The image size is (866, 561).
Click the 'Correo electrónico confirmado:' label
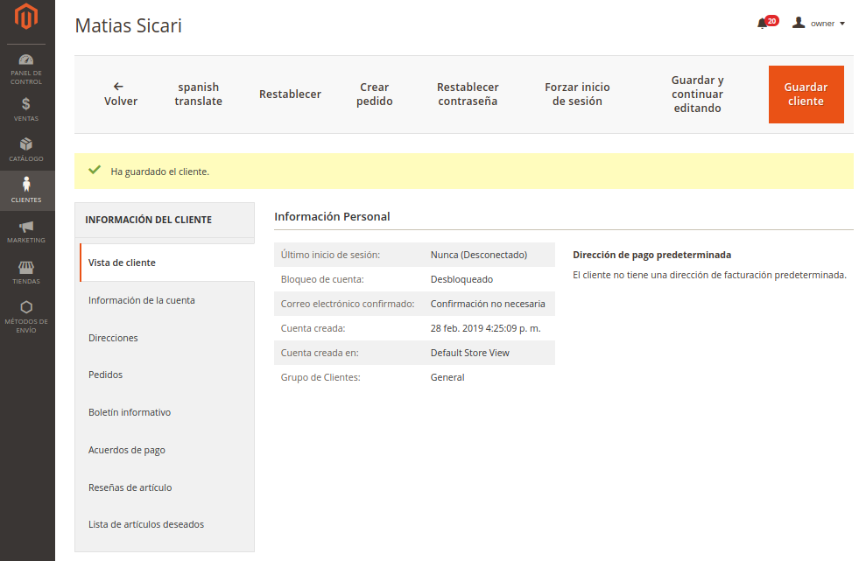coord(348,304)
